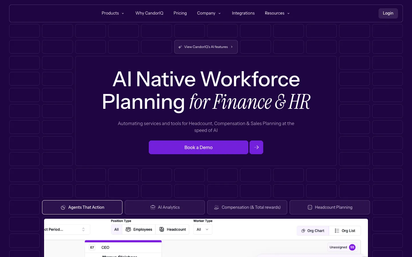
Task: Select Employees position type
Action: pos(139,229)
